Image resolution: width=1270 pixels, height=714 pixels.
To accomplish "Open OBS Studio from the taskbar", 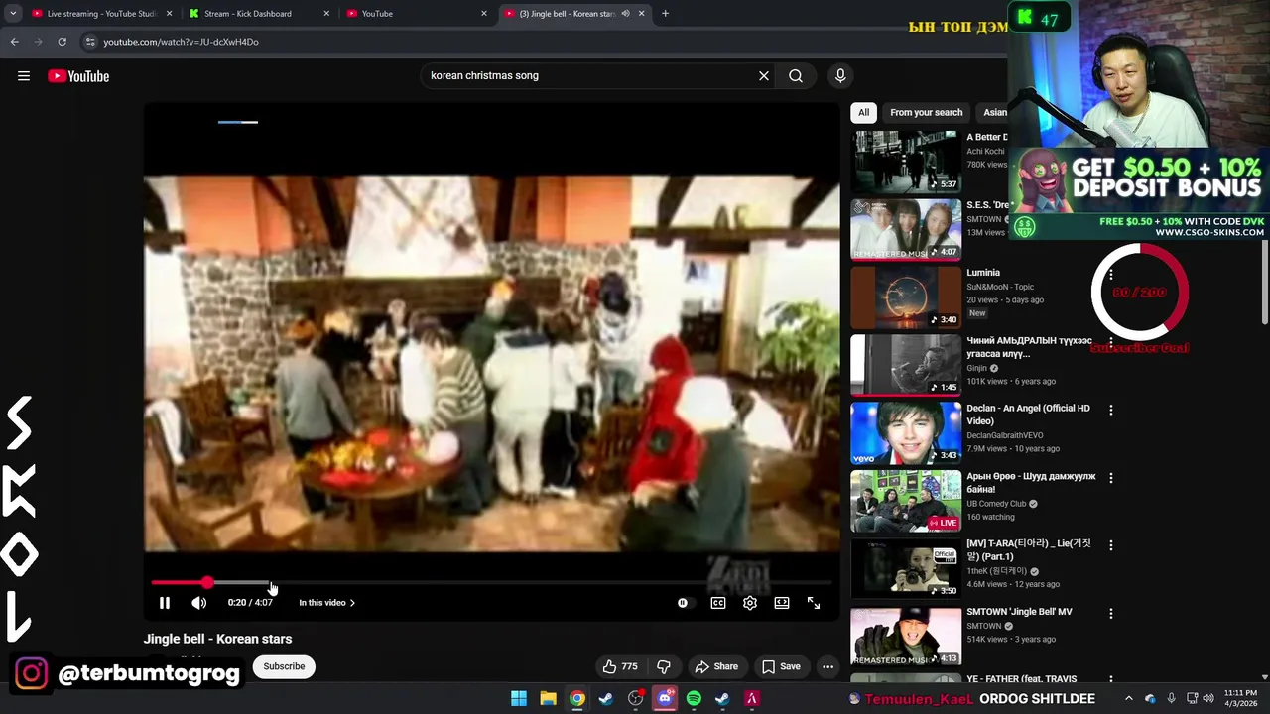I will (x=635, y=699).
